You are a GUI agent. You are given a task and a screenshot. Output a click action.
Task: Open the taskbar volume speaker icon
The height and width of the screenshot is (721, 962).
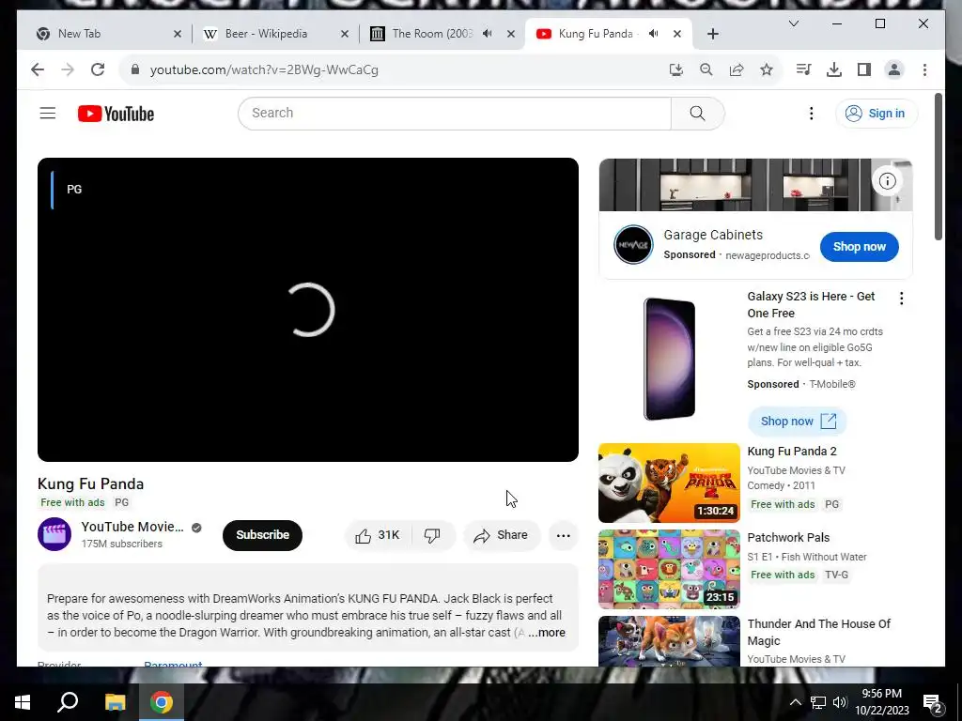[x=840, y=702]
